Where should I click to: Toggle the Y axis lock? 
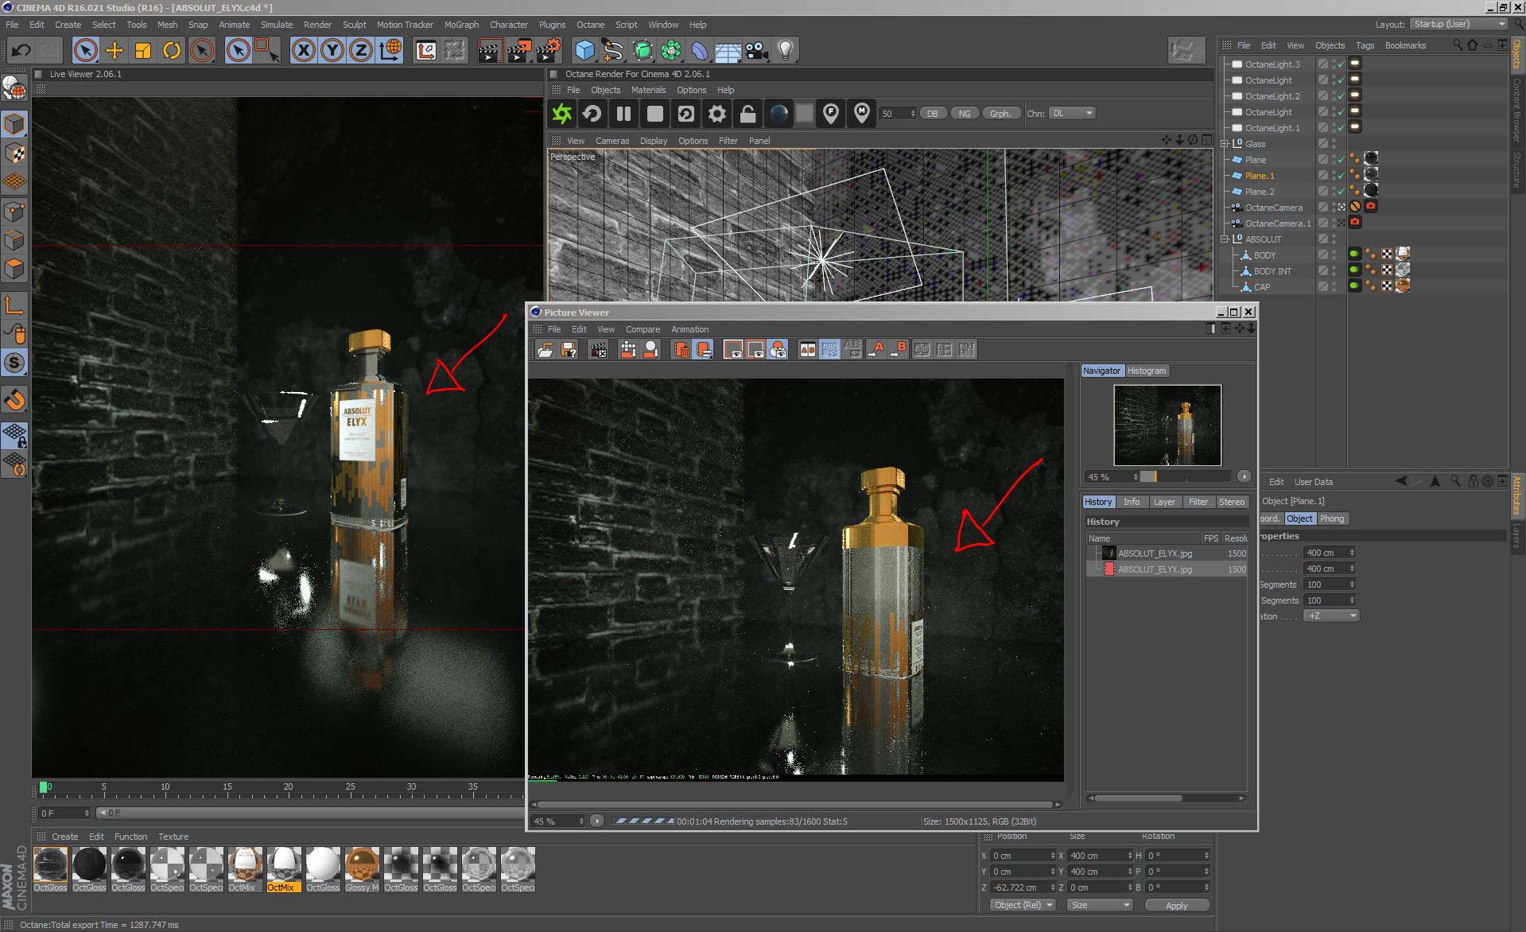(x=332, y=50)
